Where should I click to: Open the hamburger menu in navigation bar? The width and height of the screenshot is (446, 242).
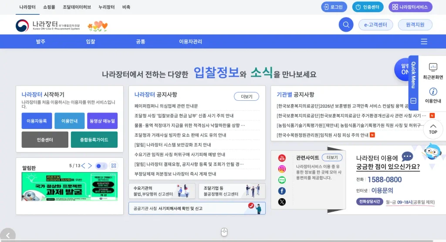pyautogui.click(x=424, y=41)
